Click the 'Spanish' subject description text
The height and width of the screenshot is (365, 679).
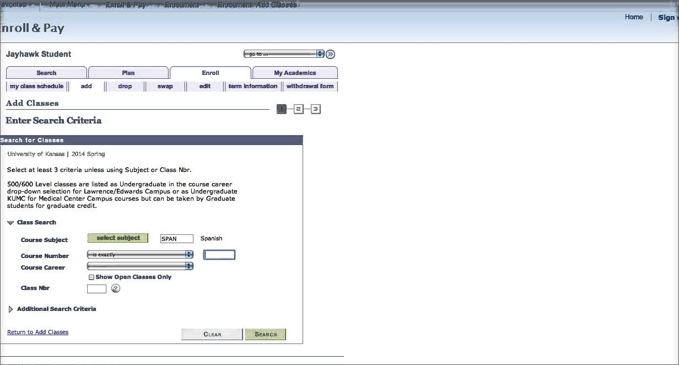coord(212,239)
